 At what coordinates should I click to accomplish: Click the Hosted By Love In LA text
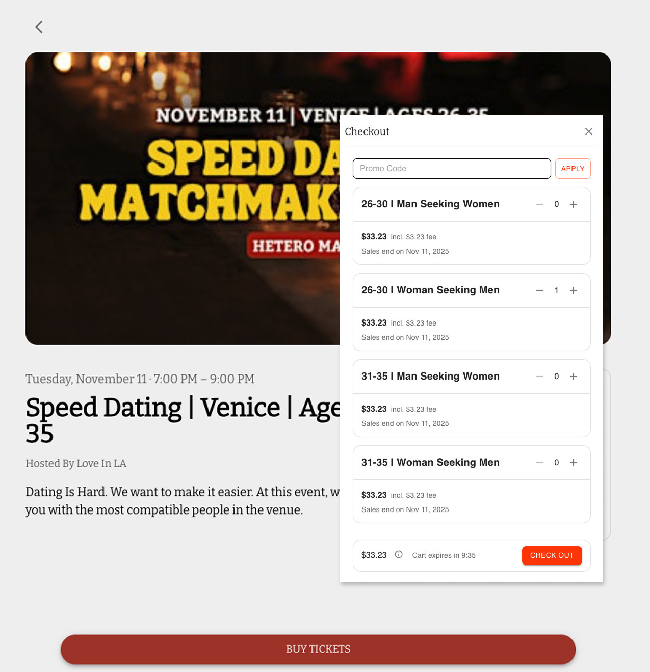point(76,463)
